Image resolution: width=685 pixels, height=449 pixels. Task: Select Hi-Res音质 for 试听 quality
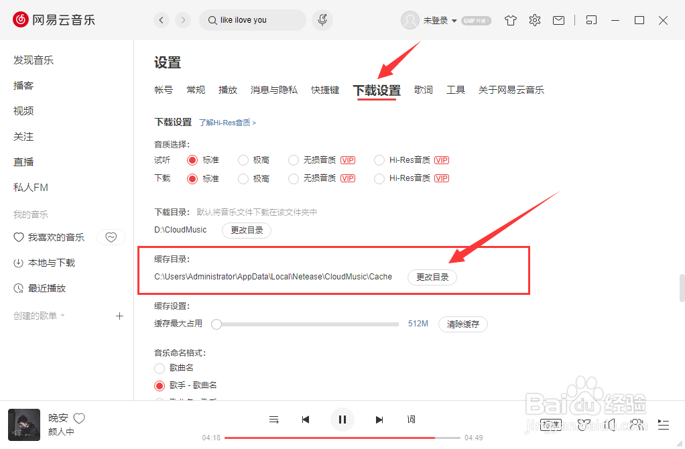pyautogui.click(x=379, y=160)
